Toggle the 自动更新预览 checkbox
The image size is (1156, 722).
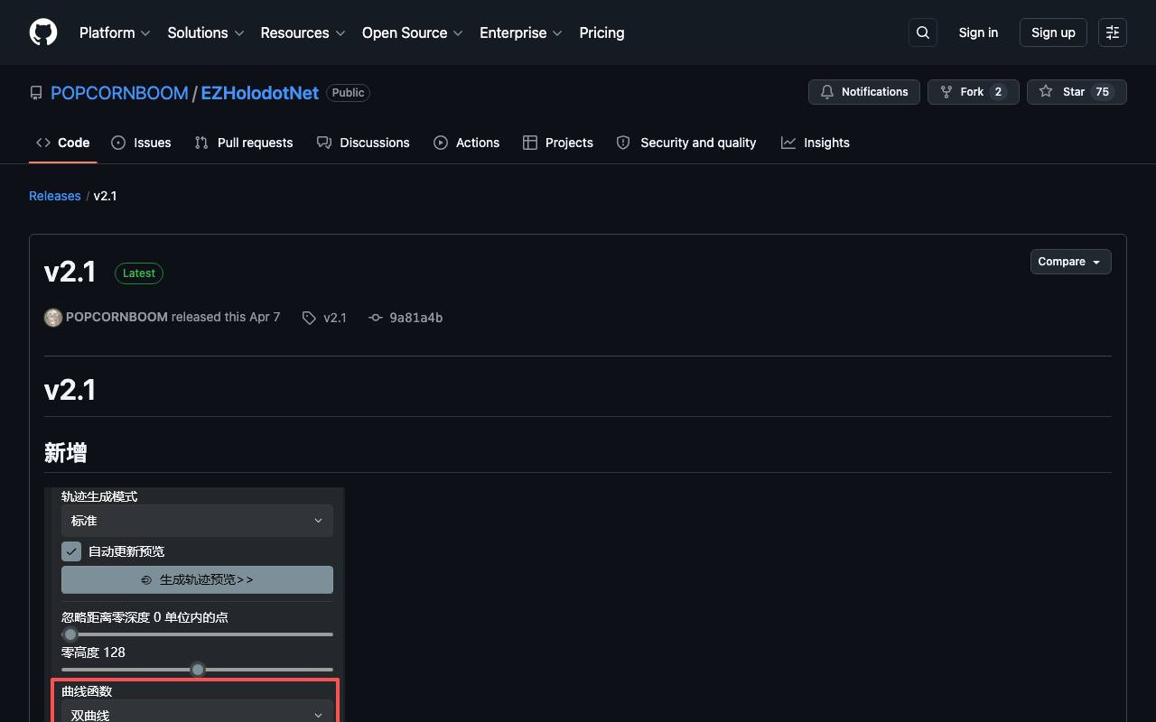(71, 551)
